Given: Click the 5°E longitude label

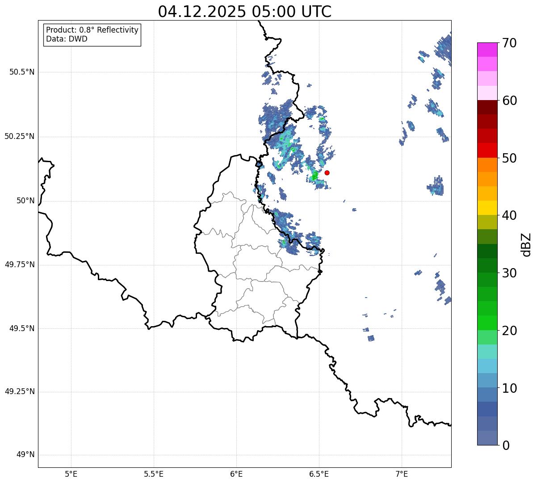Looking at the screenshot, I should point(71,474).
